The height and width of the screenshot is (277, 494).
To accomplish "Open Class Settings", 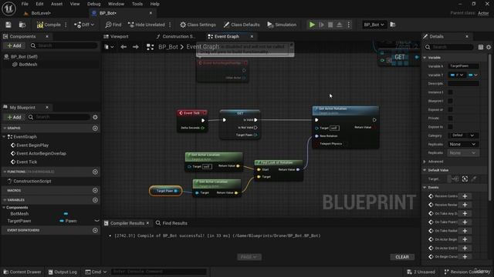I will 198,25.
